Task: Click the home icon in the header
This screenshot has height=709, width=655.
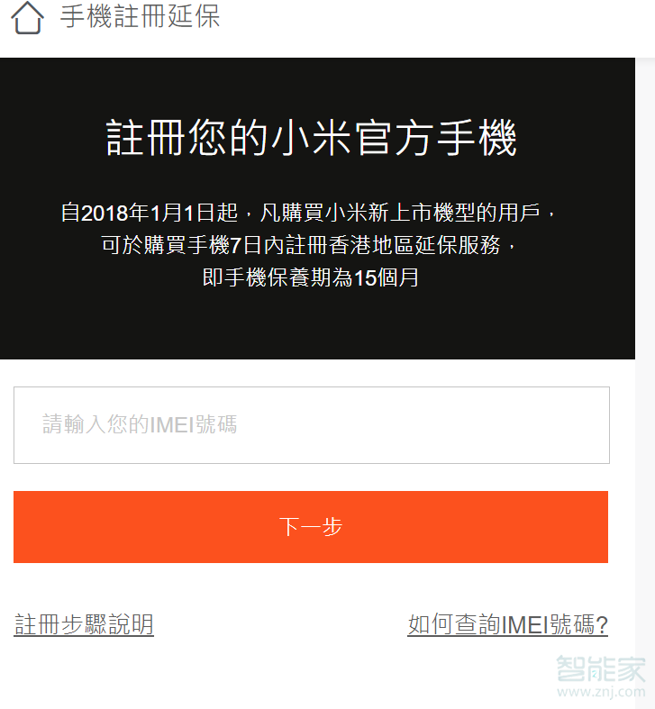Action: pos(28,18)
